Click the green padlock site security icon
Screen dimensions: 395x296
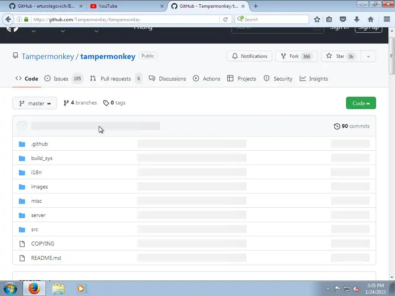coord(26,19)
